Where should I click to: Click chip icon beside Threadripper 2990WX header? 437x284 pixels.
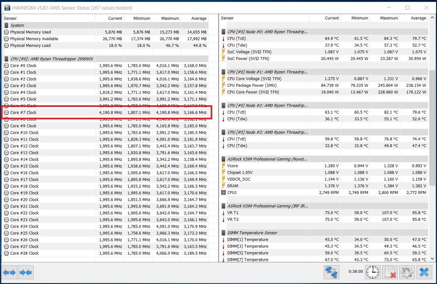6,59
